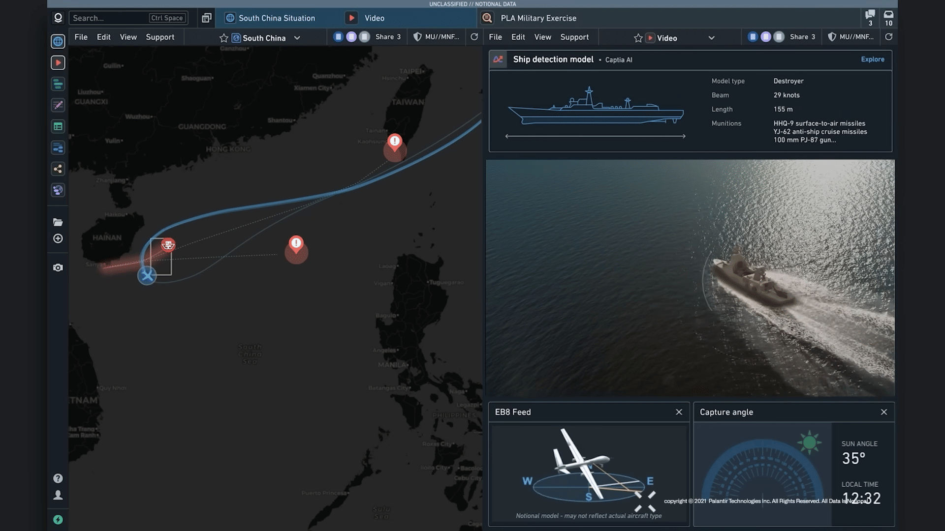Open File menu in video pane

point(495,37)
